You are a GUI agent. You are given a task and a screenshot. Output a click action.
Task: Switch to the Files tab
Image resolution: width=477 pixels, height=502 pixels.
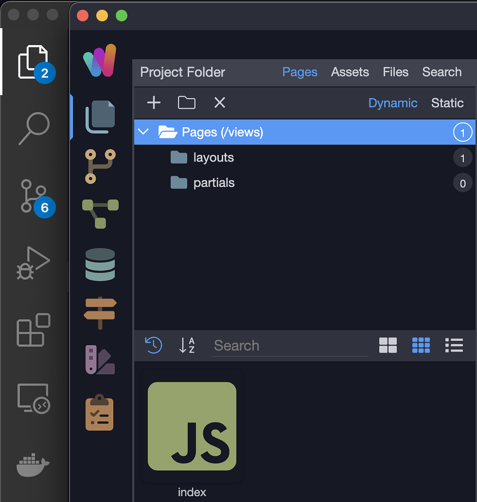click(x=396, y=72)
